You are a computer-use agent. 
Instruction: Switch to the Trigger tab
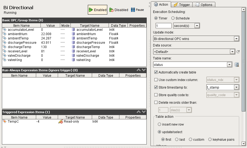point(182,5)
